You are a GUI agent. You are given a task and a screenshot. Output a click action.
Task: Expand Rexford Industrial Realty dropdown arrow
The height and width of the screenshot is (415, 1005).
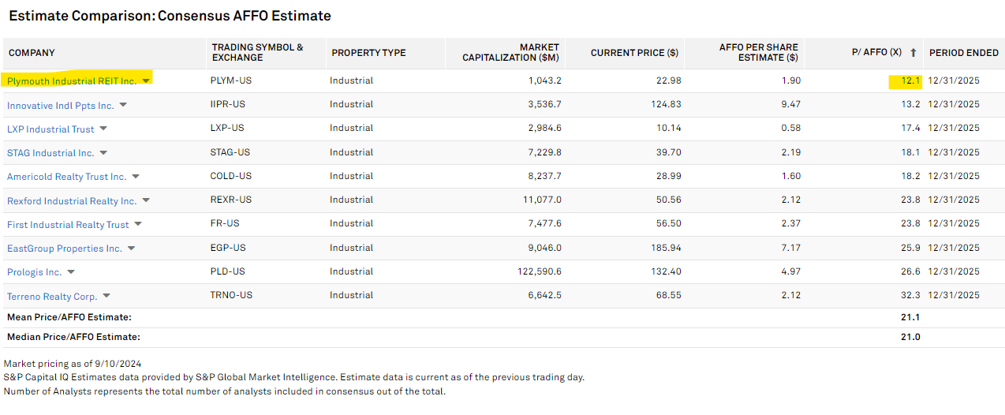click(146, 200)
